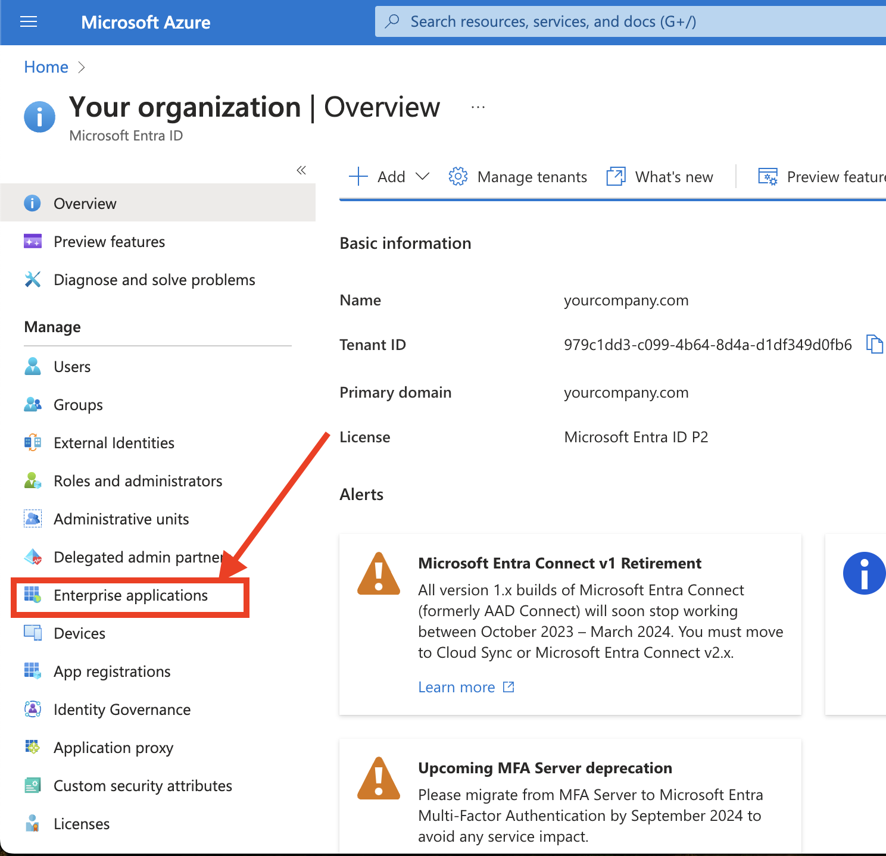Image resolution: width=886 pixels, height=856 pixels.
Task: Copy the Tenant ID to clipboard
Action: click(874, 344)
